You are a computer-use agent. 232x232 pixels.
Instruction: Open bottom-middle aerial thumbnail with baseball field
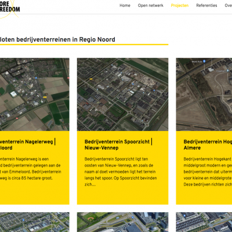[x=122, y=222]
